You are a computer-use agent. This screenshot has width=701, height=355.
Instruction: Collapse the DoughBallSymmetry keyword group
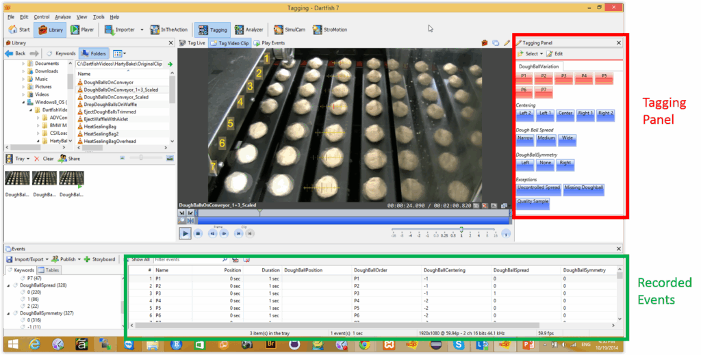coord(8,313)
